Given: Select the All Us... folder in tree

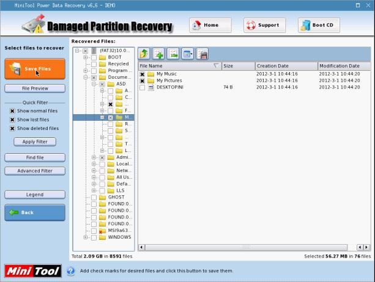Looking at the screenshot, I should pos(124,177).
